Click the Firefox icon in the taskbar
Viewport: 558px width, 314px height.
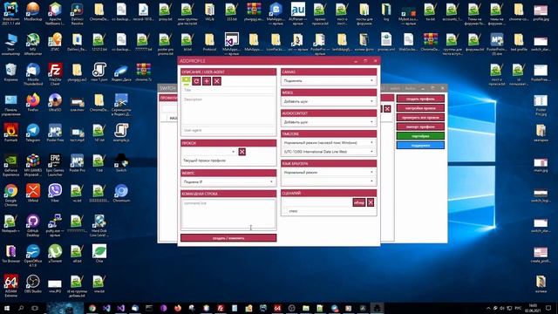point(178,308)
